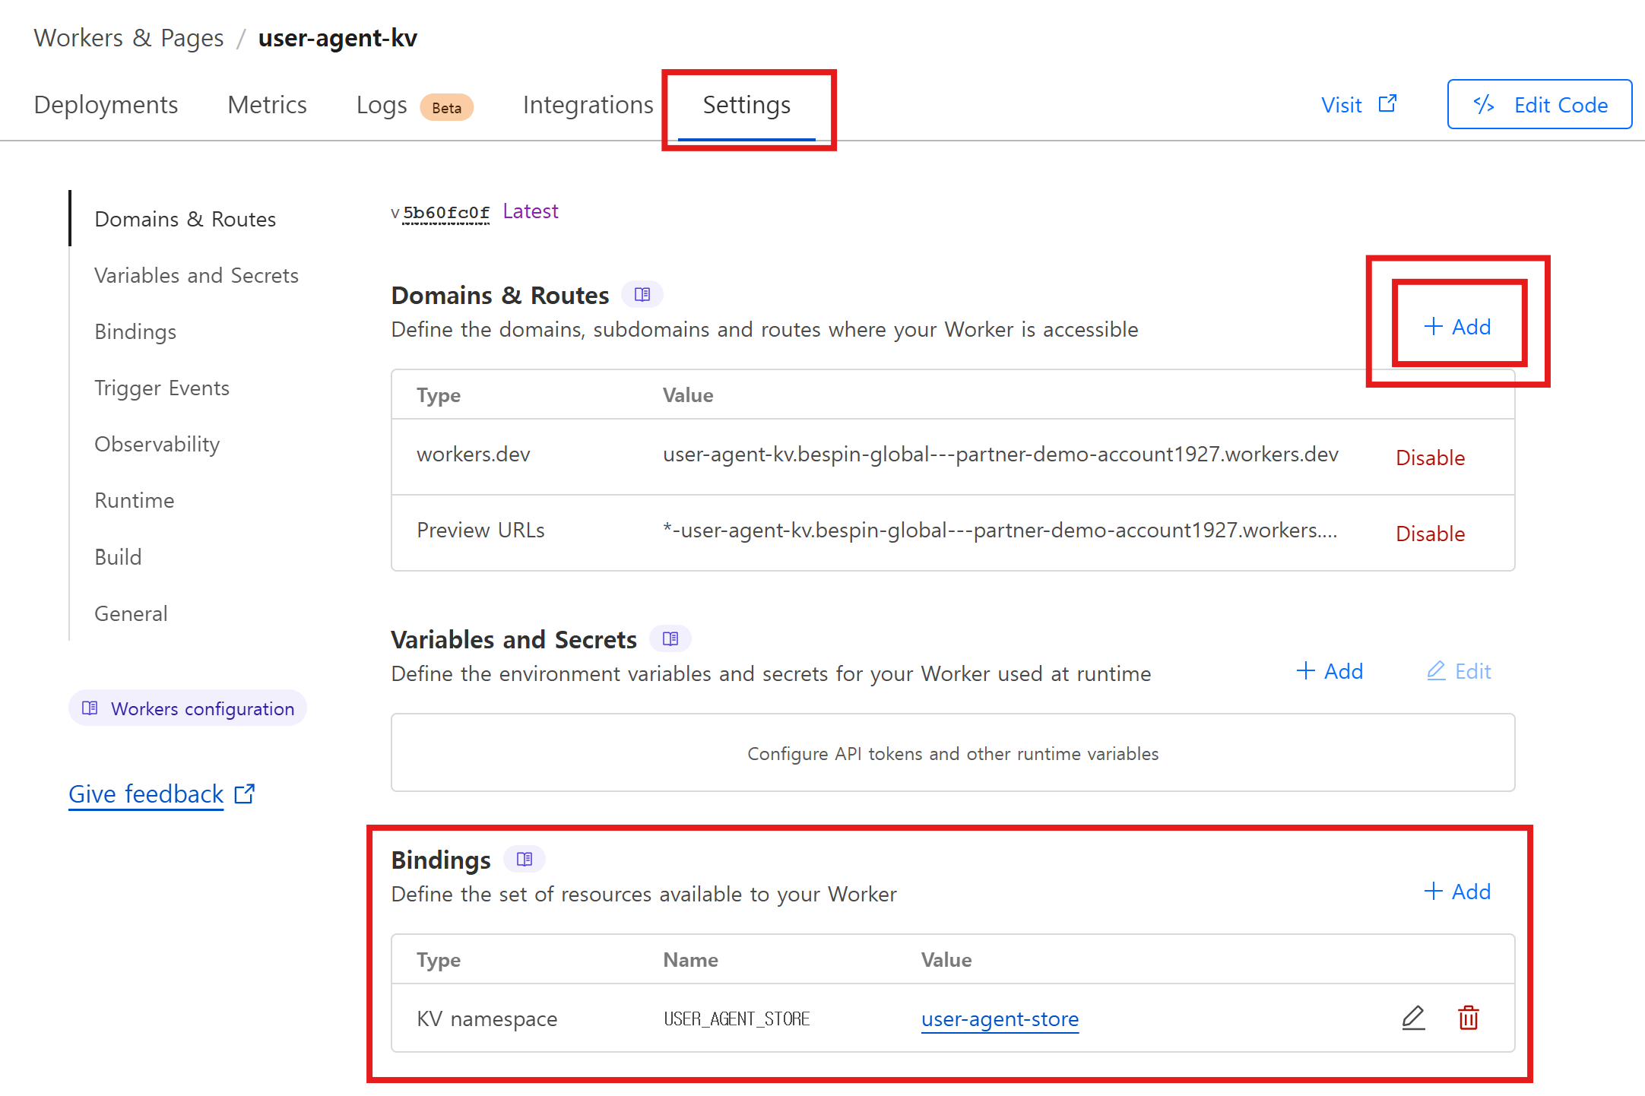1645x1096 pixels.
Task: Click the Visit external link icon
Action: click(1387, 104)
